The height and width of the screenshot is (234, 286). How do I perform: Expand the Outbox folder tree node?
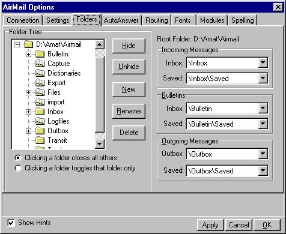click(28, 131)
